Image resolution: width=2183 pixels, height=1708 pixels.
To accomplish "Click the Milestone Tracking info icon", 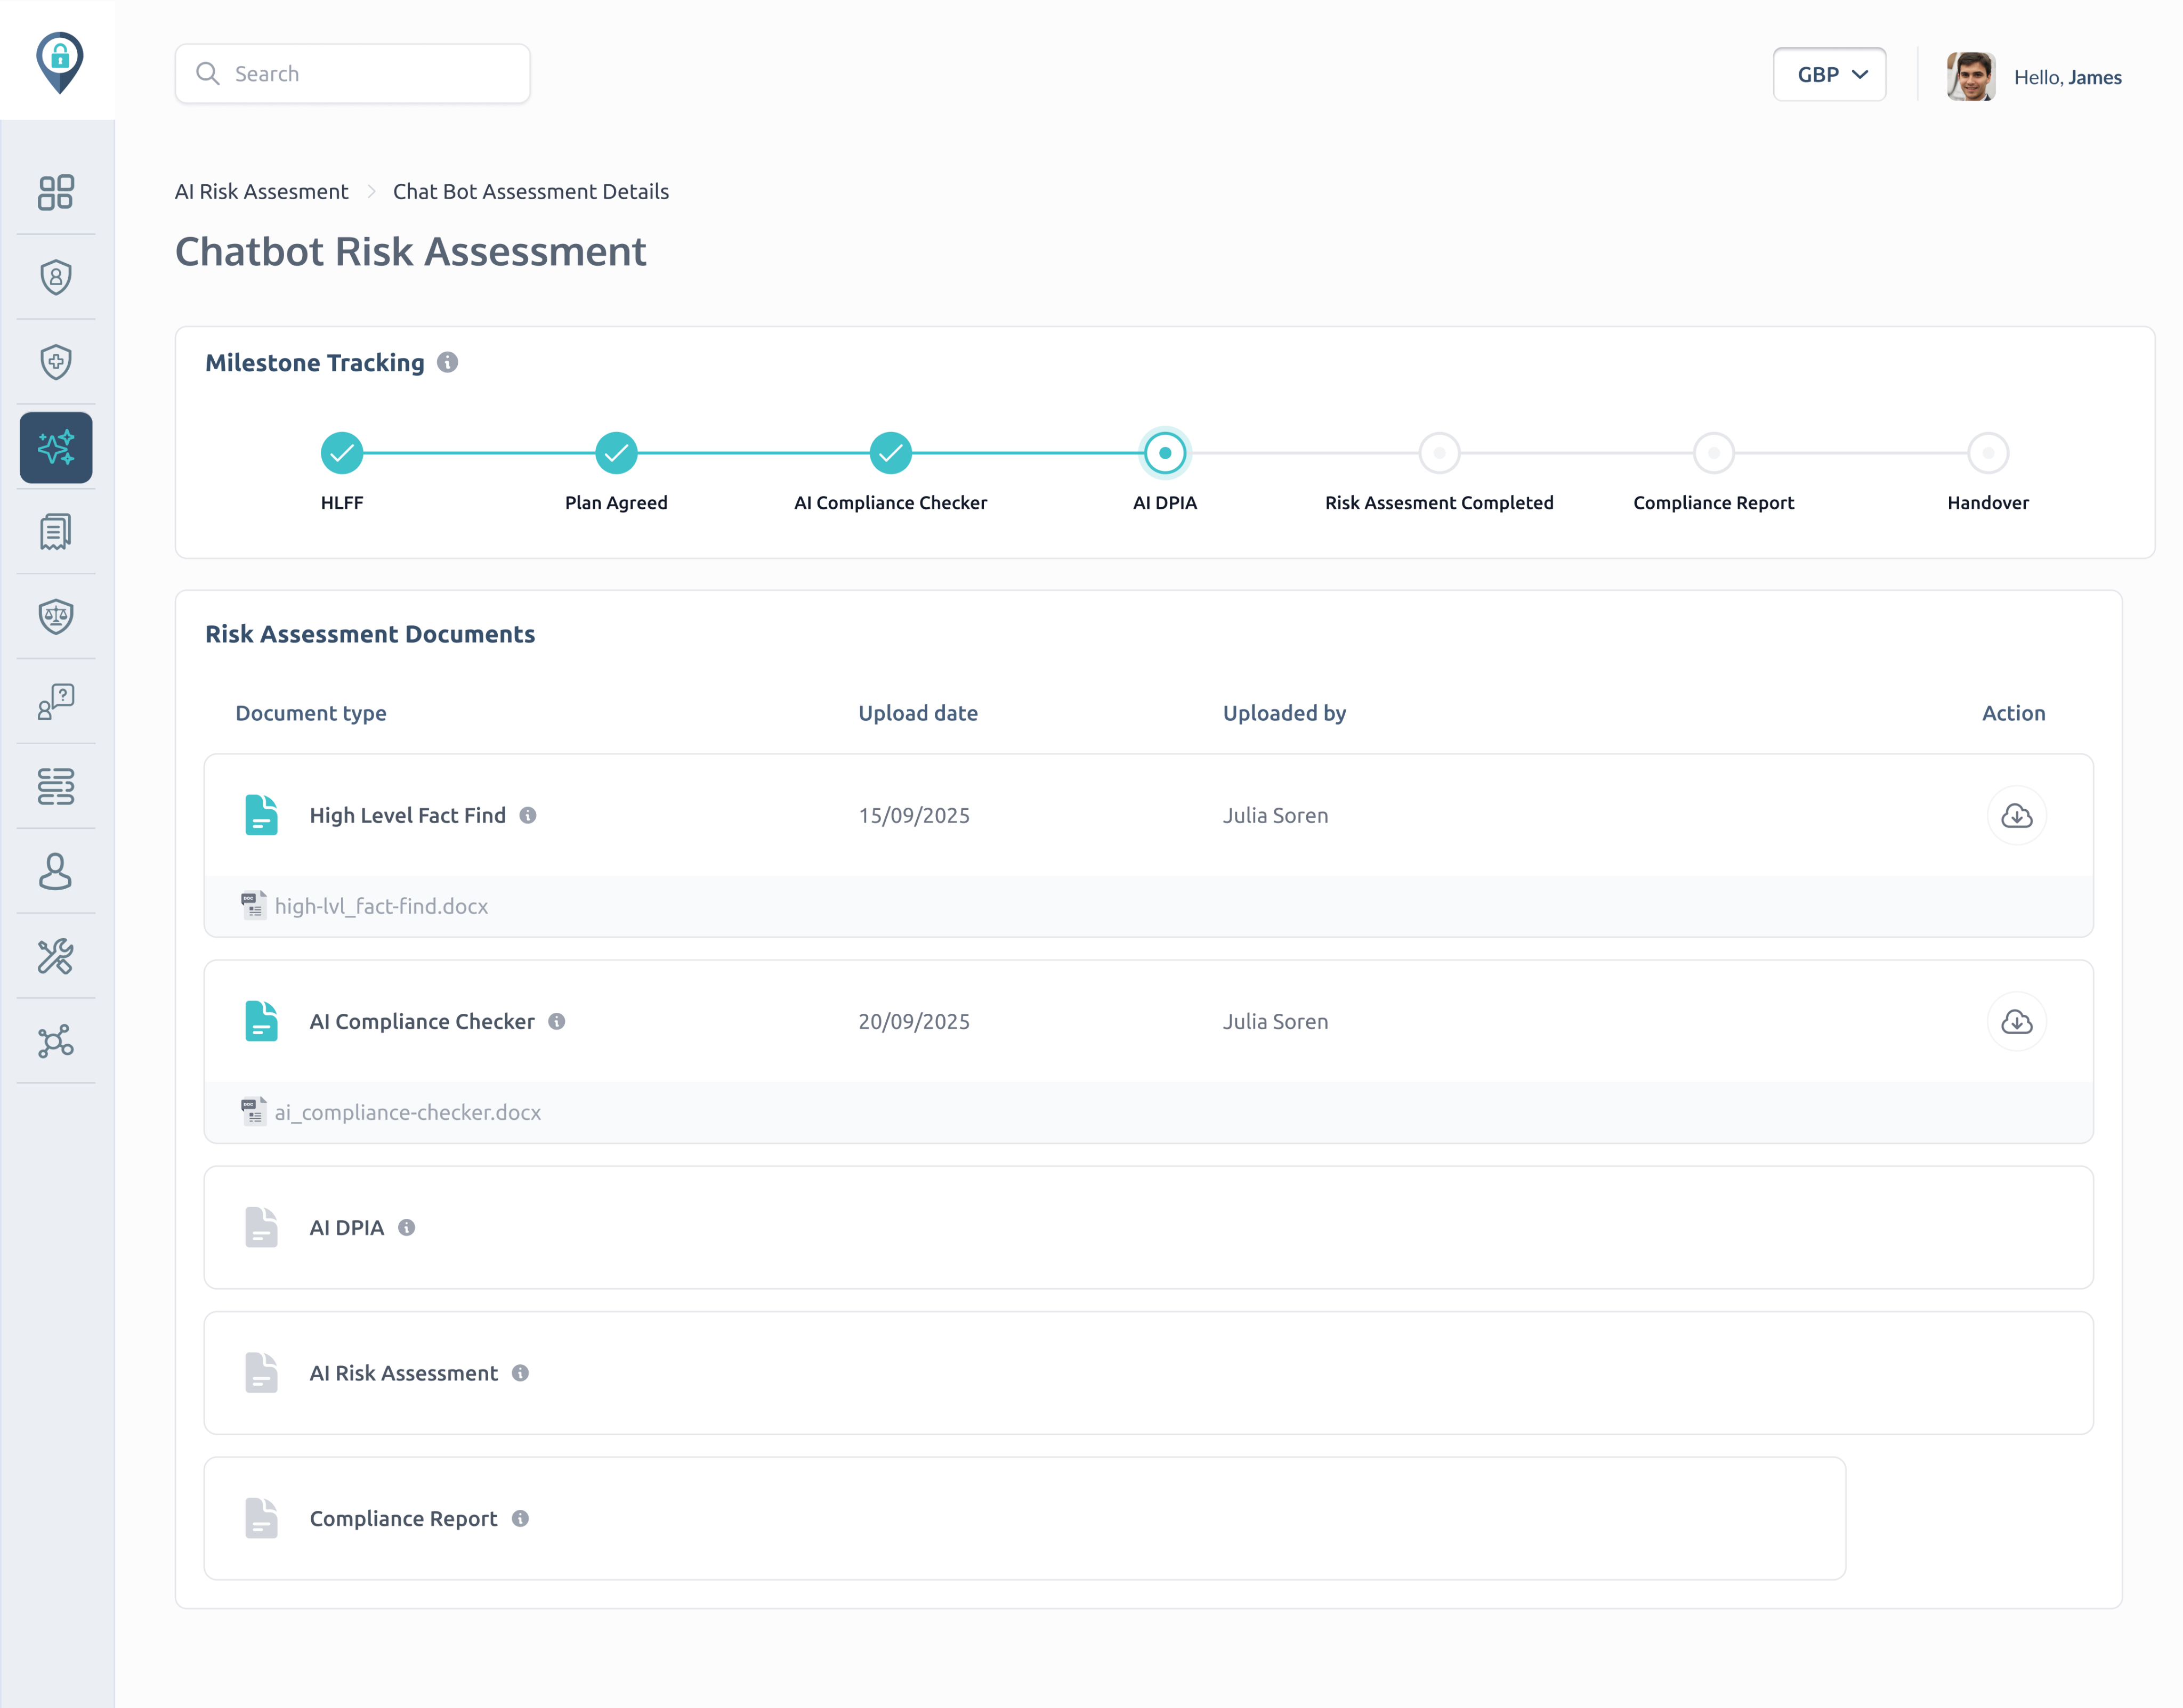I will tap(447, 363).
